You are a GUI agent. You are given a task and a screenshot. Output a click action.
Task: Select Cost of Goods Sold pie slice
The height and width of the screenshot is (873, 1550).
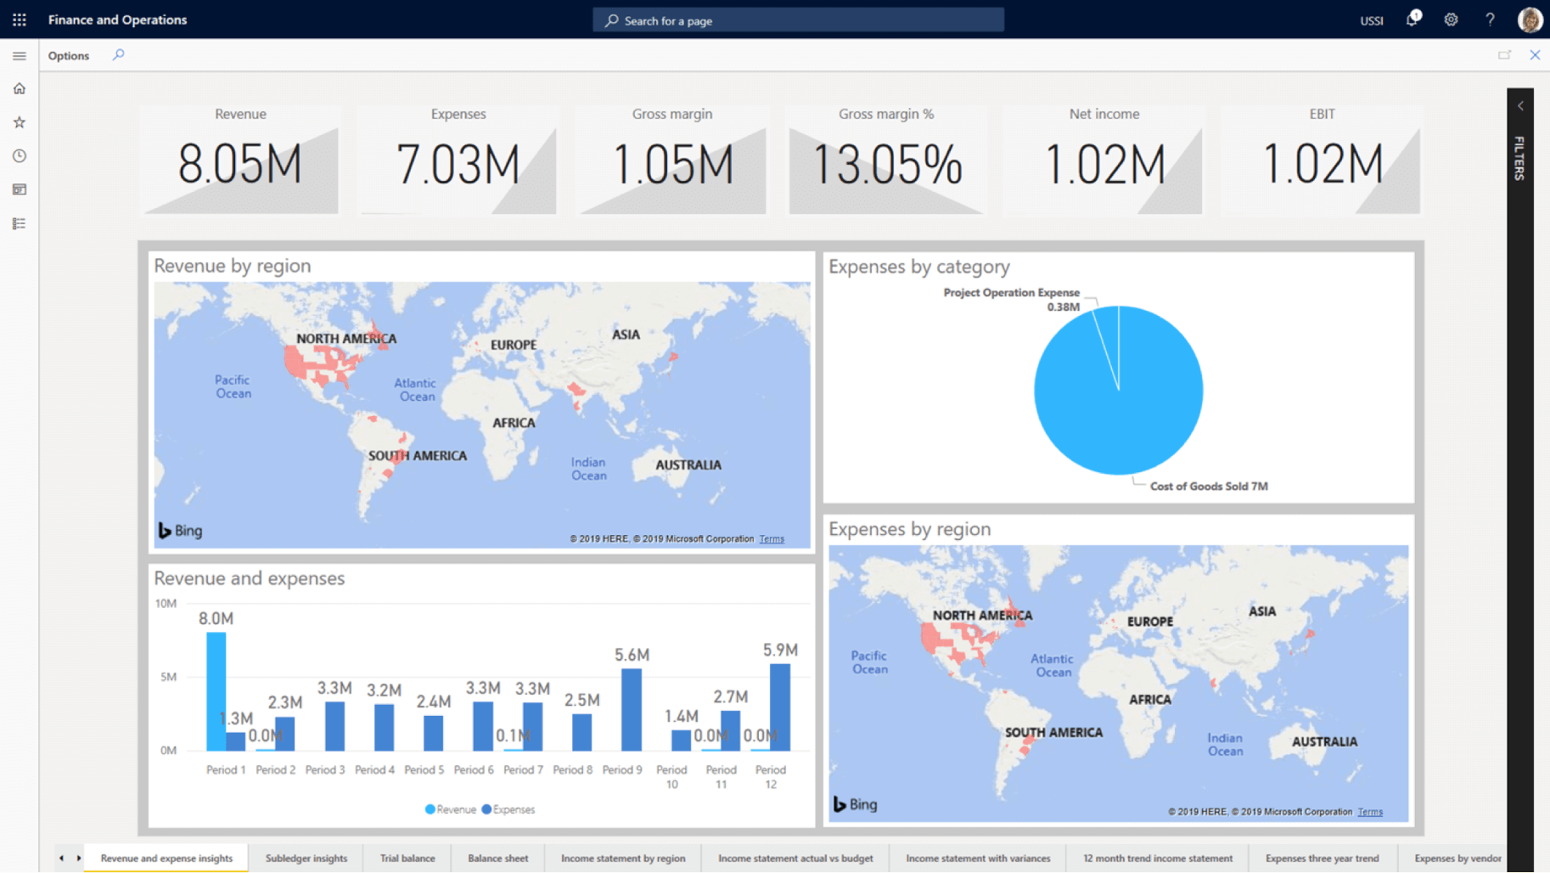point(1129,408)
